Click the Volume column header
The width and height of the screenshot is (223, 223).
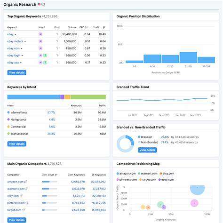(x=72, y=27)
